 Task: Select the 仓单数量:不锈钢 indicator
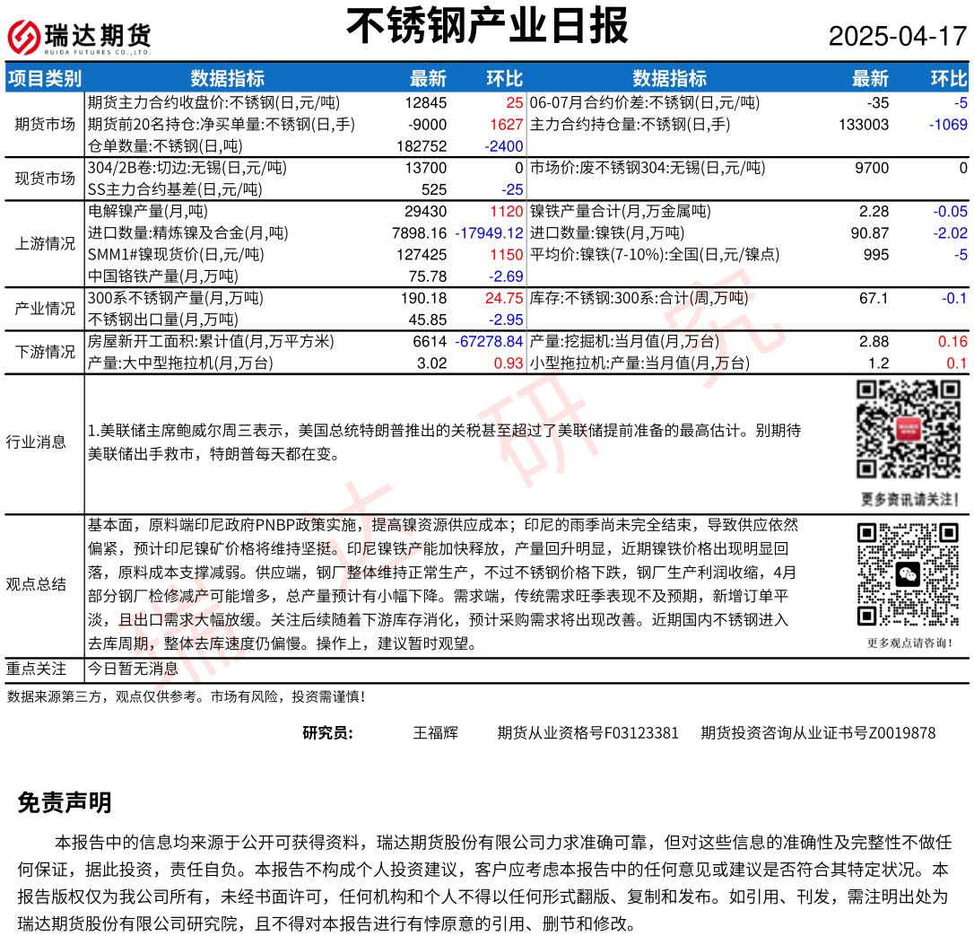[165, 146]
